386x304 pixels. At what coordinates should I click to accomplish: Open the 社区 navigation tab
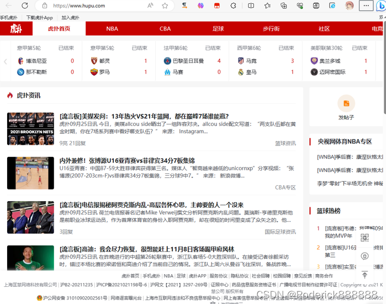tap(324, 29)
